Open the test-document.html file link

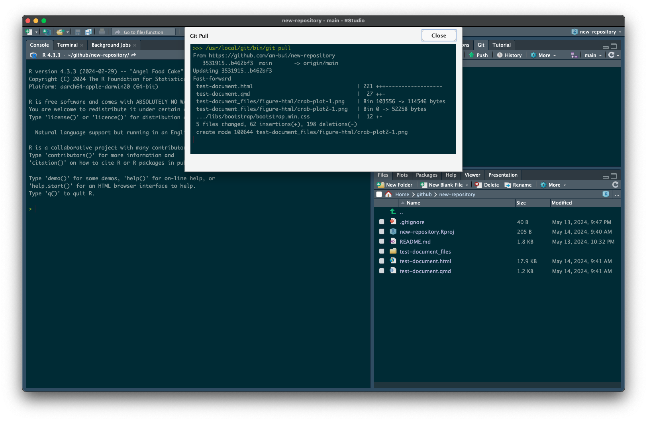425,262
